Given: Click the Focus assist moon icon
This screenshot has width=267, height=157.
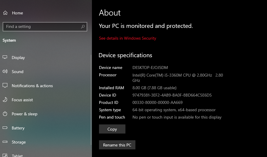Looking at the screenshot, I should click(x=5, y=99).
